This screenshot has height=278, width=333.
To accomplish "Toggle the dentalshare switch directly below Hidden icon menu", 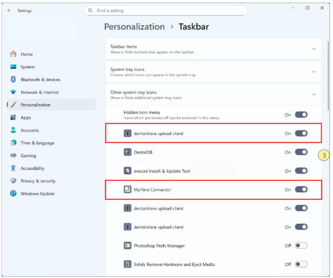I will (301, 133).
